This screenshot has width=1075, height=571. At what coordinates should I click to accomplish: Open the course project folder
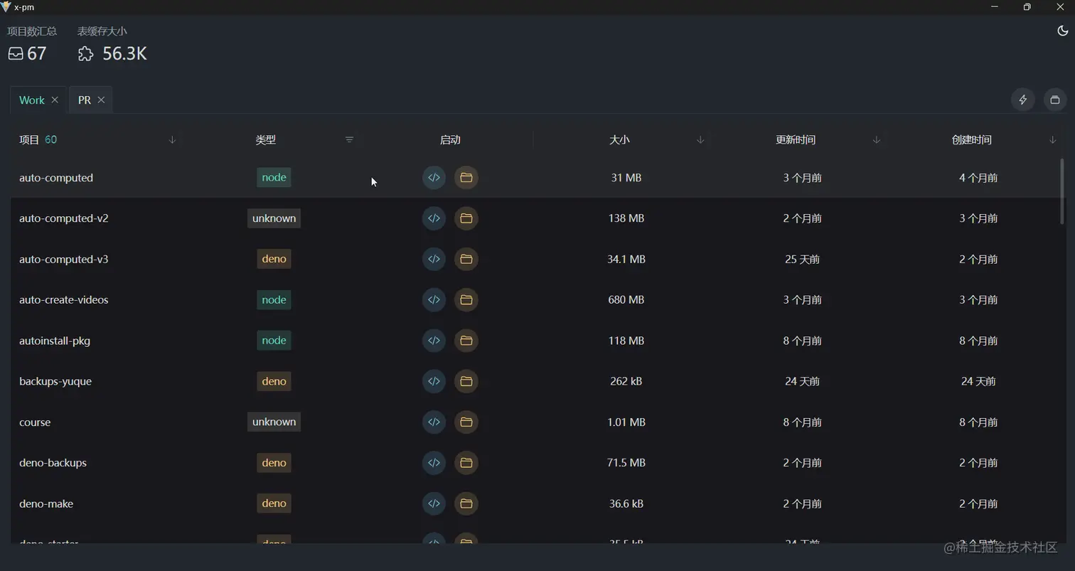466,422
